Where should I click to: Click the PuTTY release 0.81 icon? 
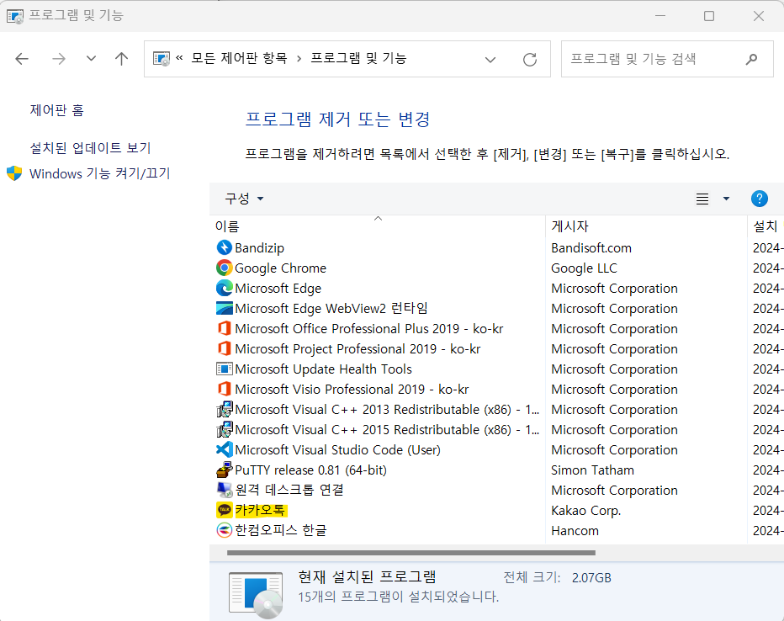point(224,470)
